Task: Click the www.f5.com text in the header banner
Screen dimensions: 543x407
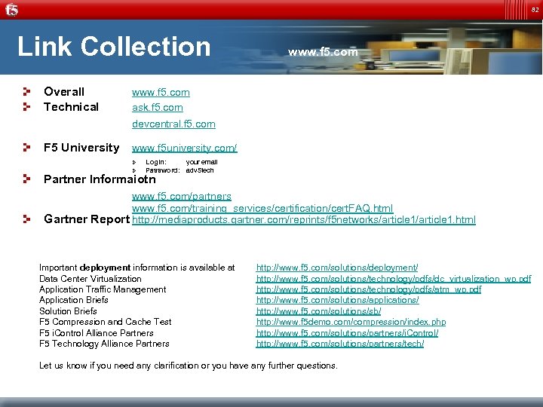Action: pyautogui.click(x=323, y=52)
